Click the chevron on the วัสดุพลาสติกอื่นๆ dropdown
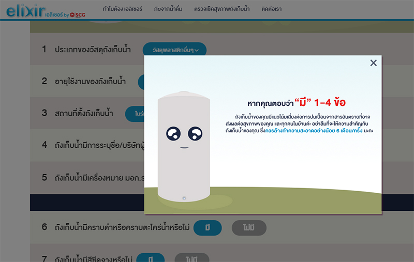 [x=197, y=50]
